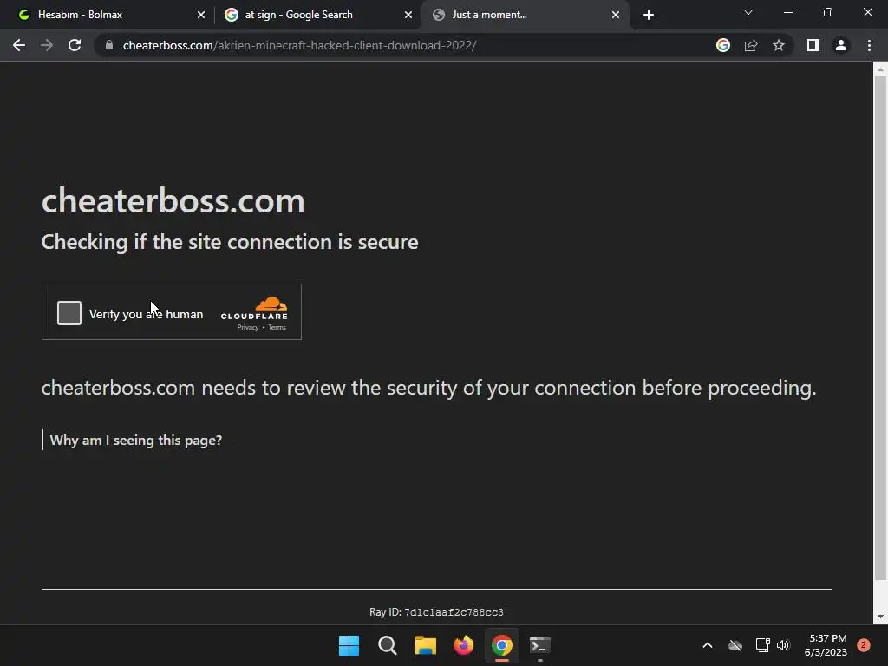888x666 pixels.
Task: Open the Windows Start menu
Action: [349, 645]
